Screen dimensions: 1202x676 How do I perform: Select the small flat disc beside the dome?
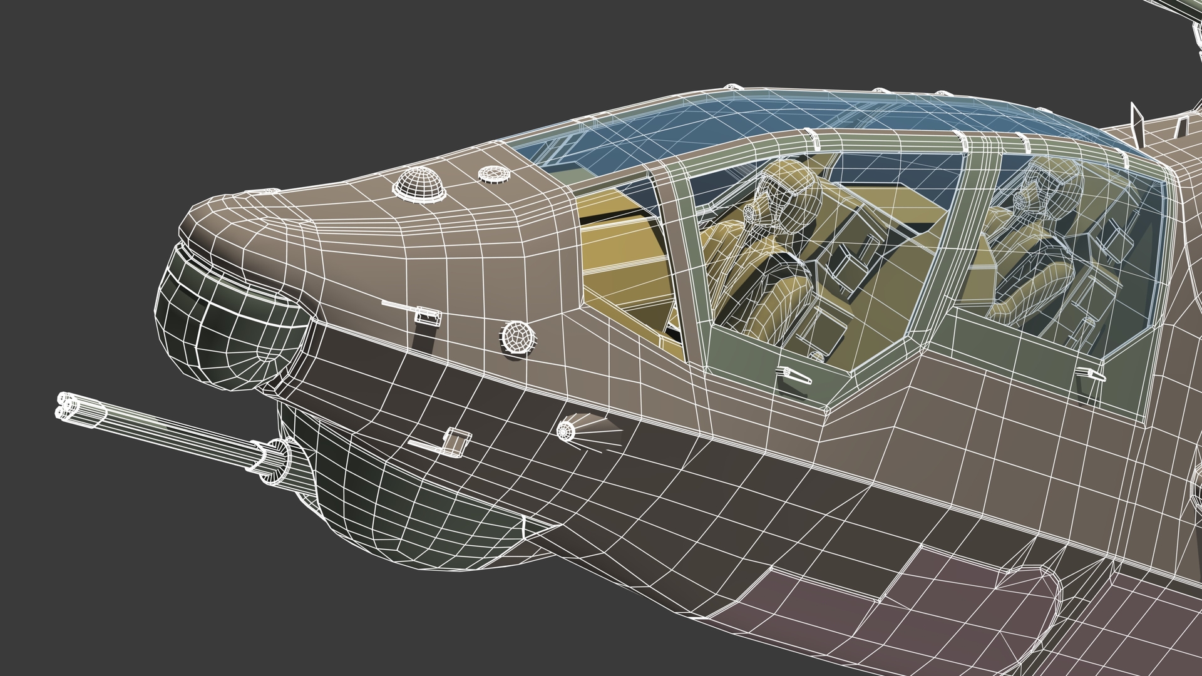click(495, 173)
